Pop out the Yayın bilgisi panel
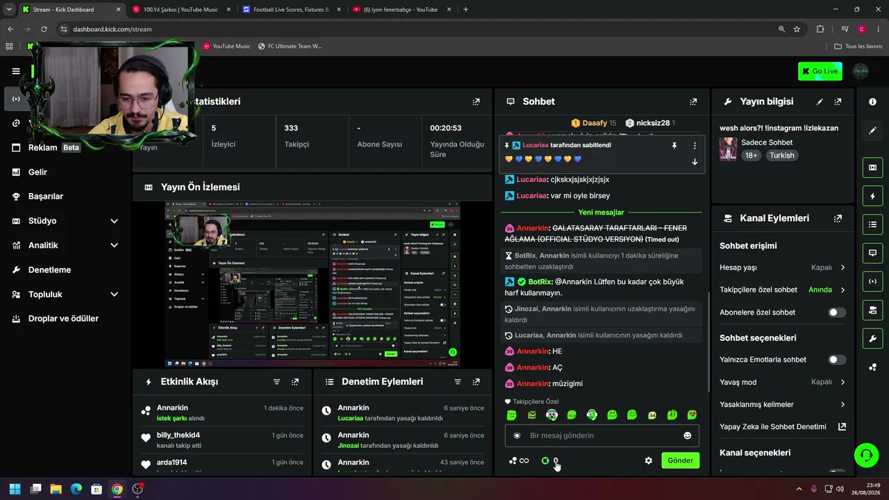This screenshot has height=500, width=889. [x=838, y=101]
